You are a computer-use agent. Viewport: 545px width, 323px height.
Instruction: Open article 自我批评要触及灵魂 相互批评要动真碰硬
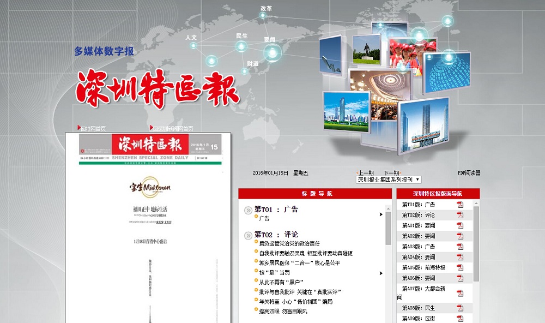coord(306,253)
